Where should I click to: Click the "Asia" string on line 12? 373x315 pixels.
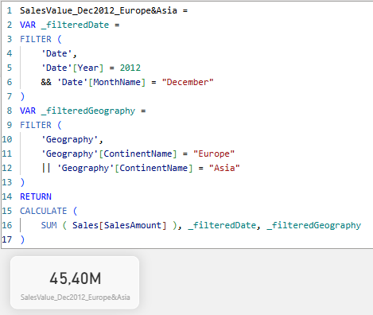pos(224,168)
